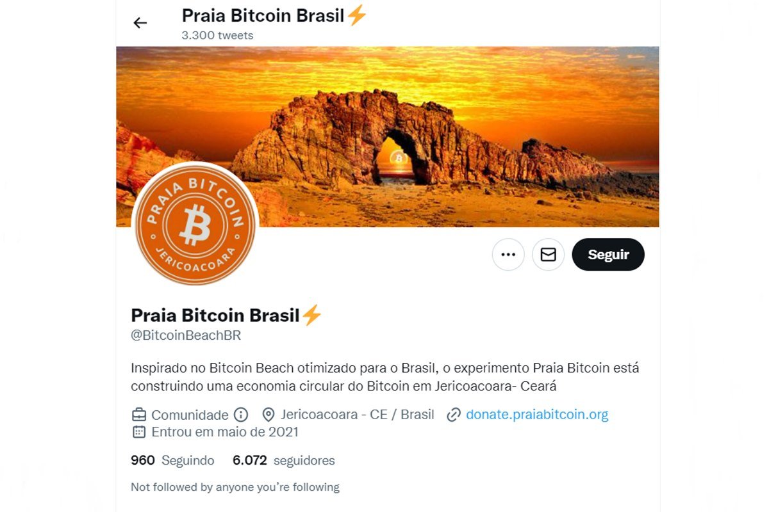Open the three-dot more options menu
Image resolution: width=769 pixels, height=512 pixels.
508,255
